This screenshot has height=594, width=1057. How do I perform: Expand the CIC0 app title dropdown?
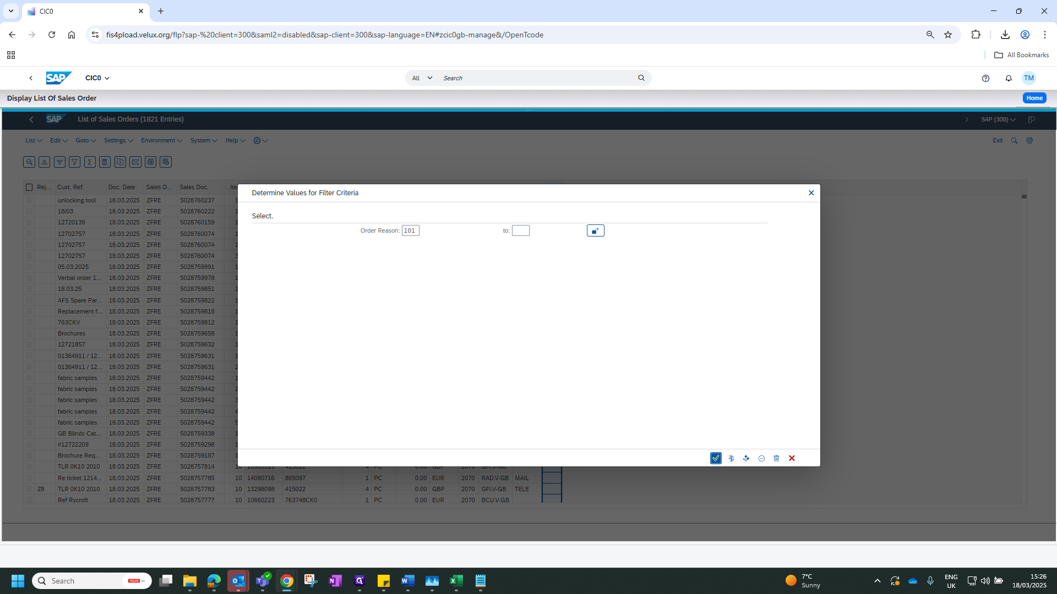tap(97, 78)
